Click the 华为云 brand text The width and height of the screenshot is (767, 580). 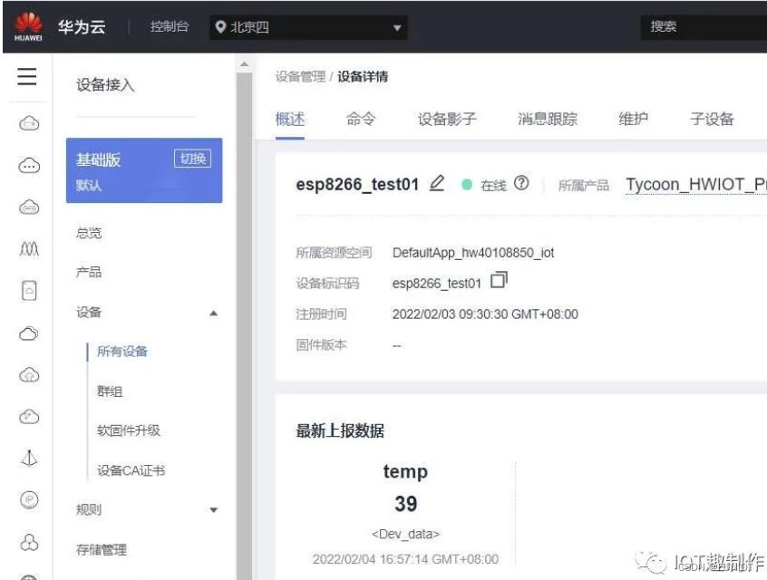(82, 26)
